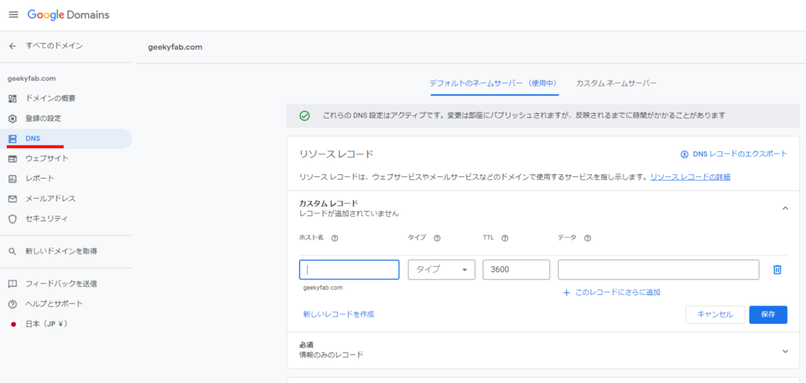The image size is (806, 383).
Task: Click geekyfab.com label in sidebar
Action: tap(32, 78)
